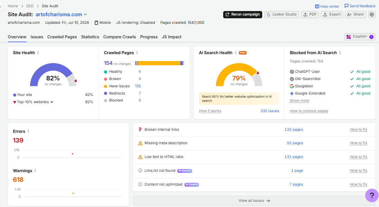The height and width of the screenshot is (207, 379).
Task: Click the Share button
Action: pyautogui.click(x=356, y=14)
